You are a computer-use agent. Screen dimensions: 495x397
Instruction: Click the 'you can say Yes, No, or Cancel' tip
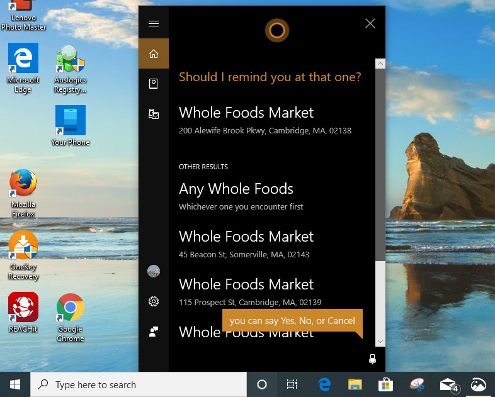click(292, 321)
